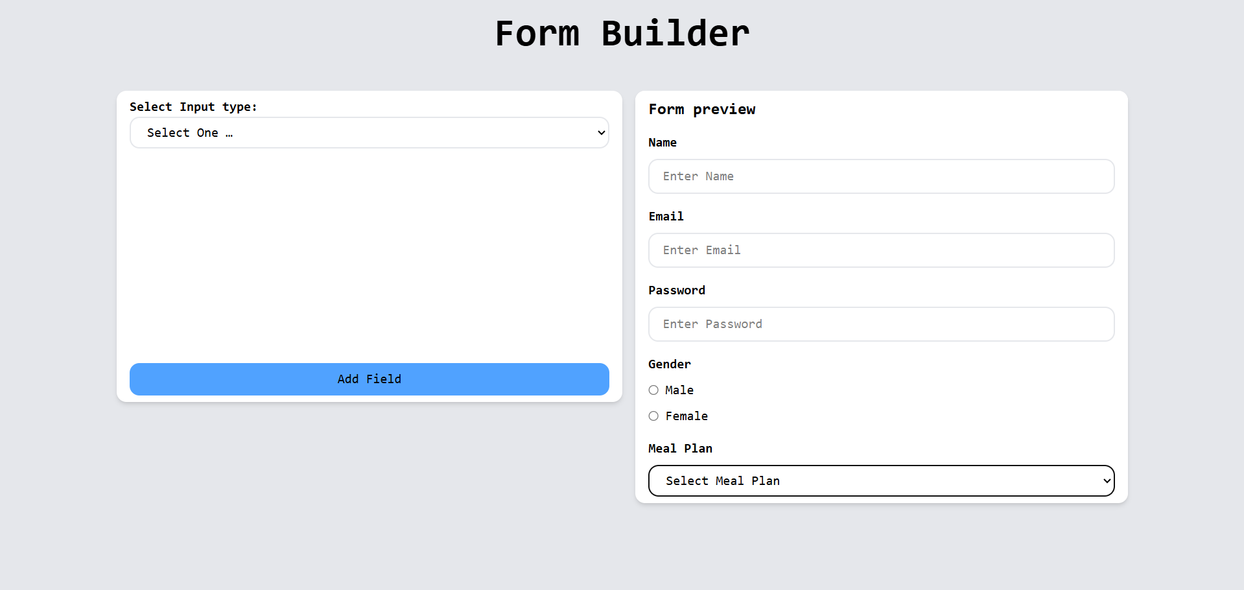
Task: Click the "Male" option label text
Action: pos(679,390)
